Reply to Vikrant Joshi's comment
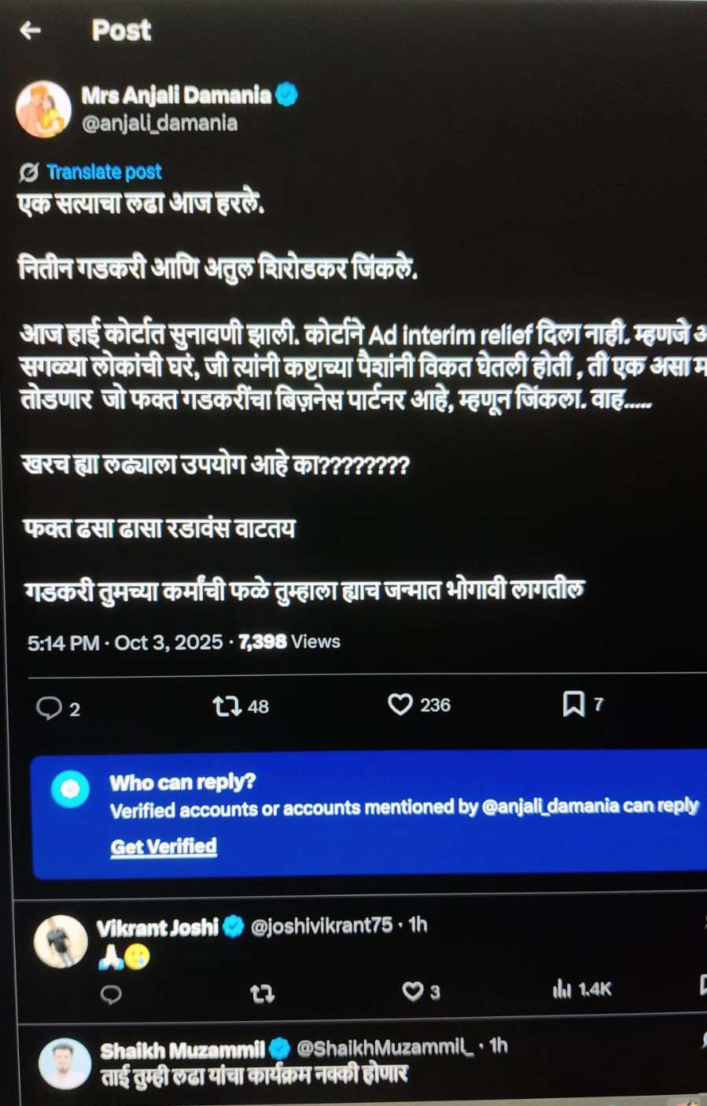Viewport: 707px width, 1106px height. (112, 994)
